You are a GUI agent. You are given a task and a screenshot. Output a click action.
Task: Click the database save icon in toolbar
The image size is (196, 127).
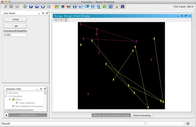click(x=17, y=6)
